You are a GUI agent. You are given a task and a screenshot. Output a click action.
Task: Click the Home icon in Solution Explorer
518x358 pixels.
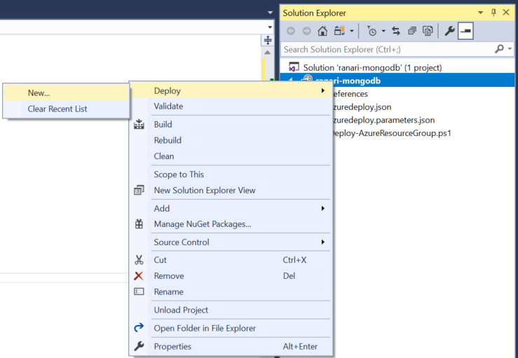(x=322, y=31)
